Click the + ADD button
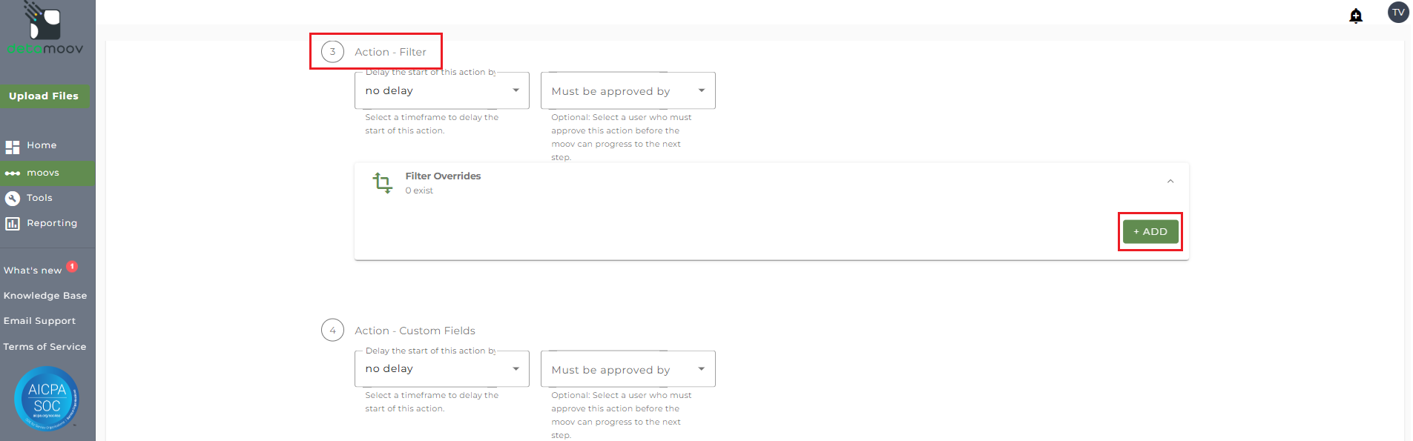 (1150, 231)
